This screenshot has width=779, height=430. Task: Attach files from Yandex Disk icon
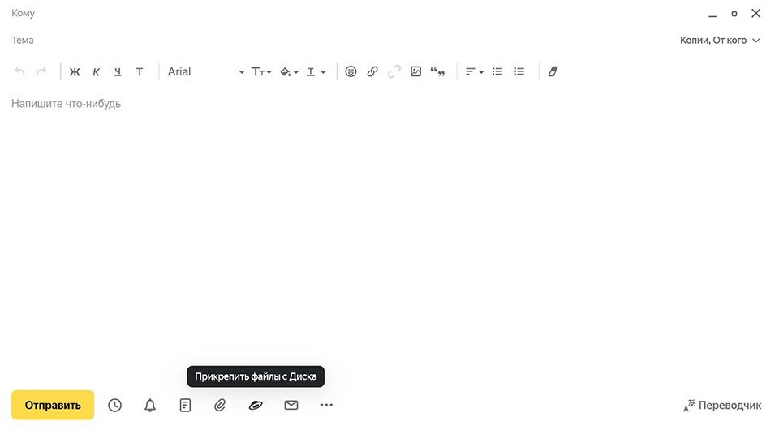256,405
